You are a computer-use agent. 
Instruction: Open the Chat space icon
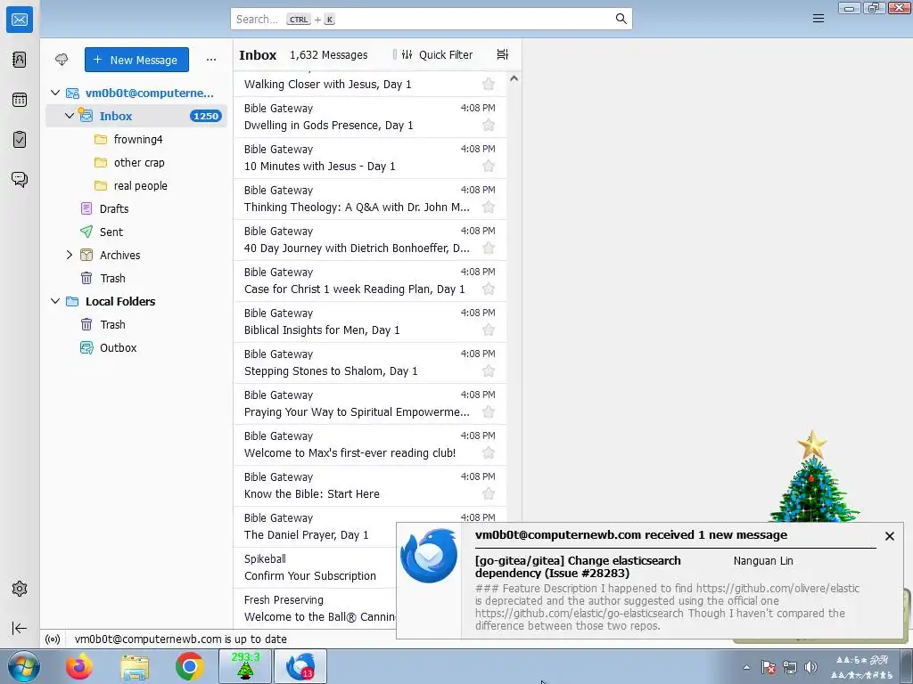(20, 179)
